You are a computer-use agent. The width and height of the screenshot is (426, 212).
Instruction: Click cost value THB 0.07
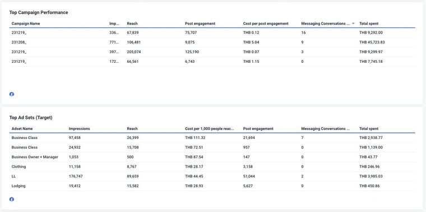(251, 52)
